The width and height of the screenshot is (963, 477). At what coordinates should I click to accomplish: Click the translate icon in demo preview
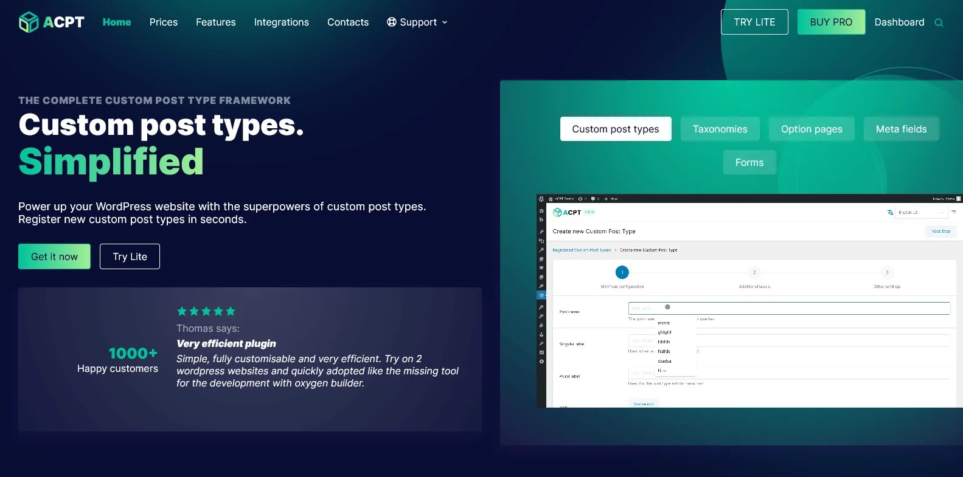point(890,212)
